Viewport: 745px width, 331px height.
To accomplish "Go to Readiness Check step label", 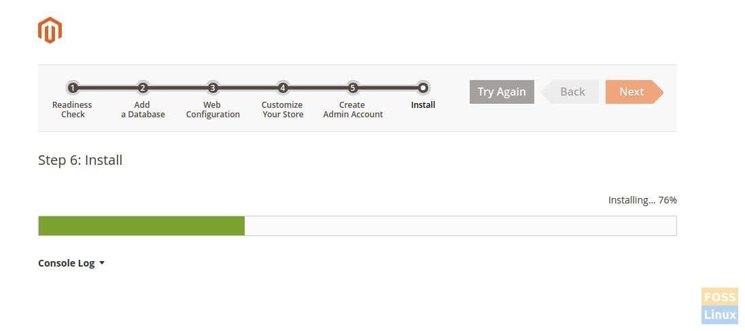I will tap(72, 110).
